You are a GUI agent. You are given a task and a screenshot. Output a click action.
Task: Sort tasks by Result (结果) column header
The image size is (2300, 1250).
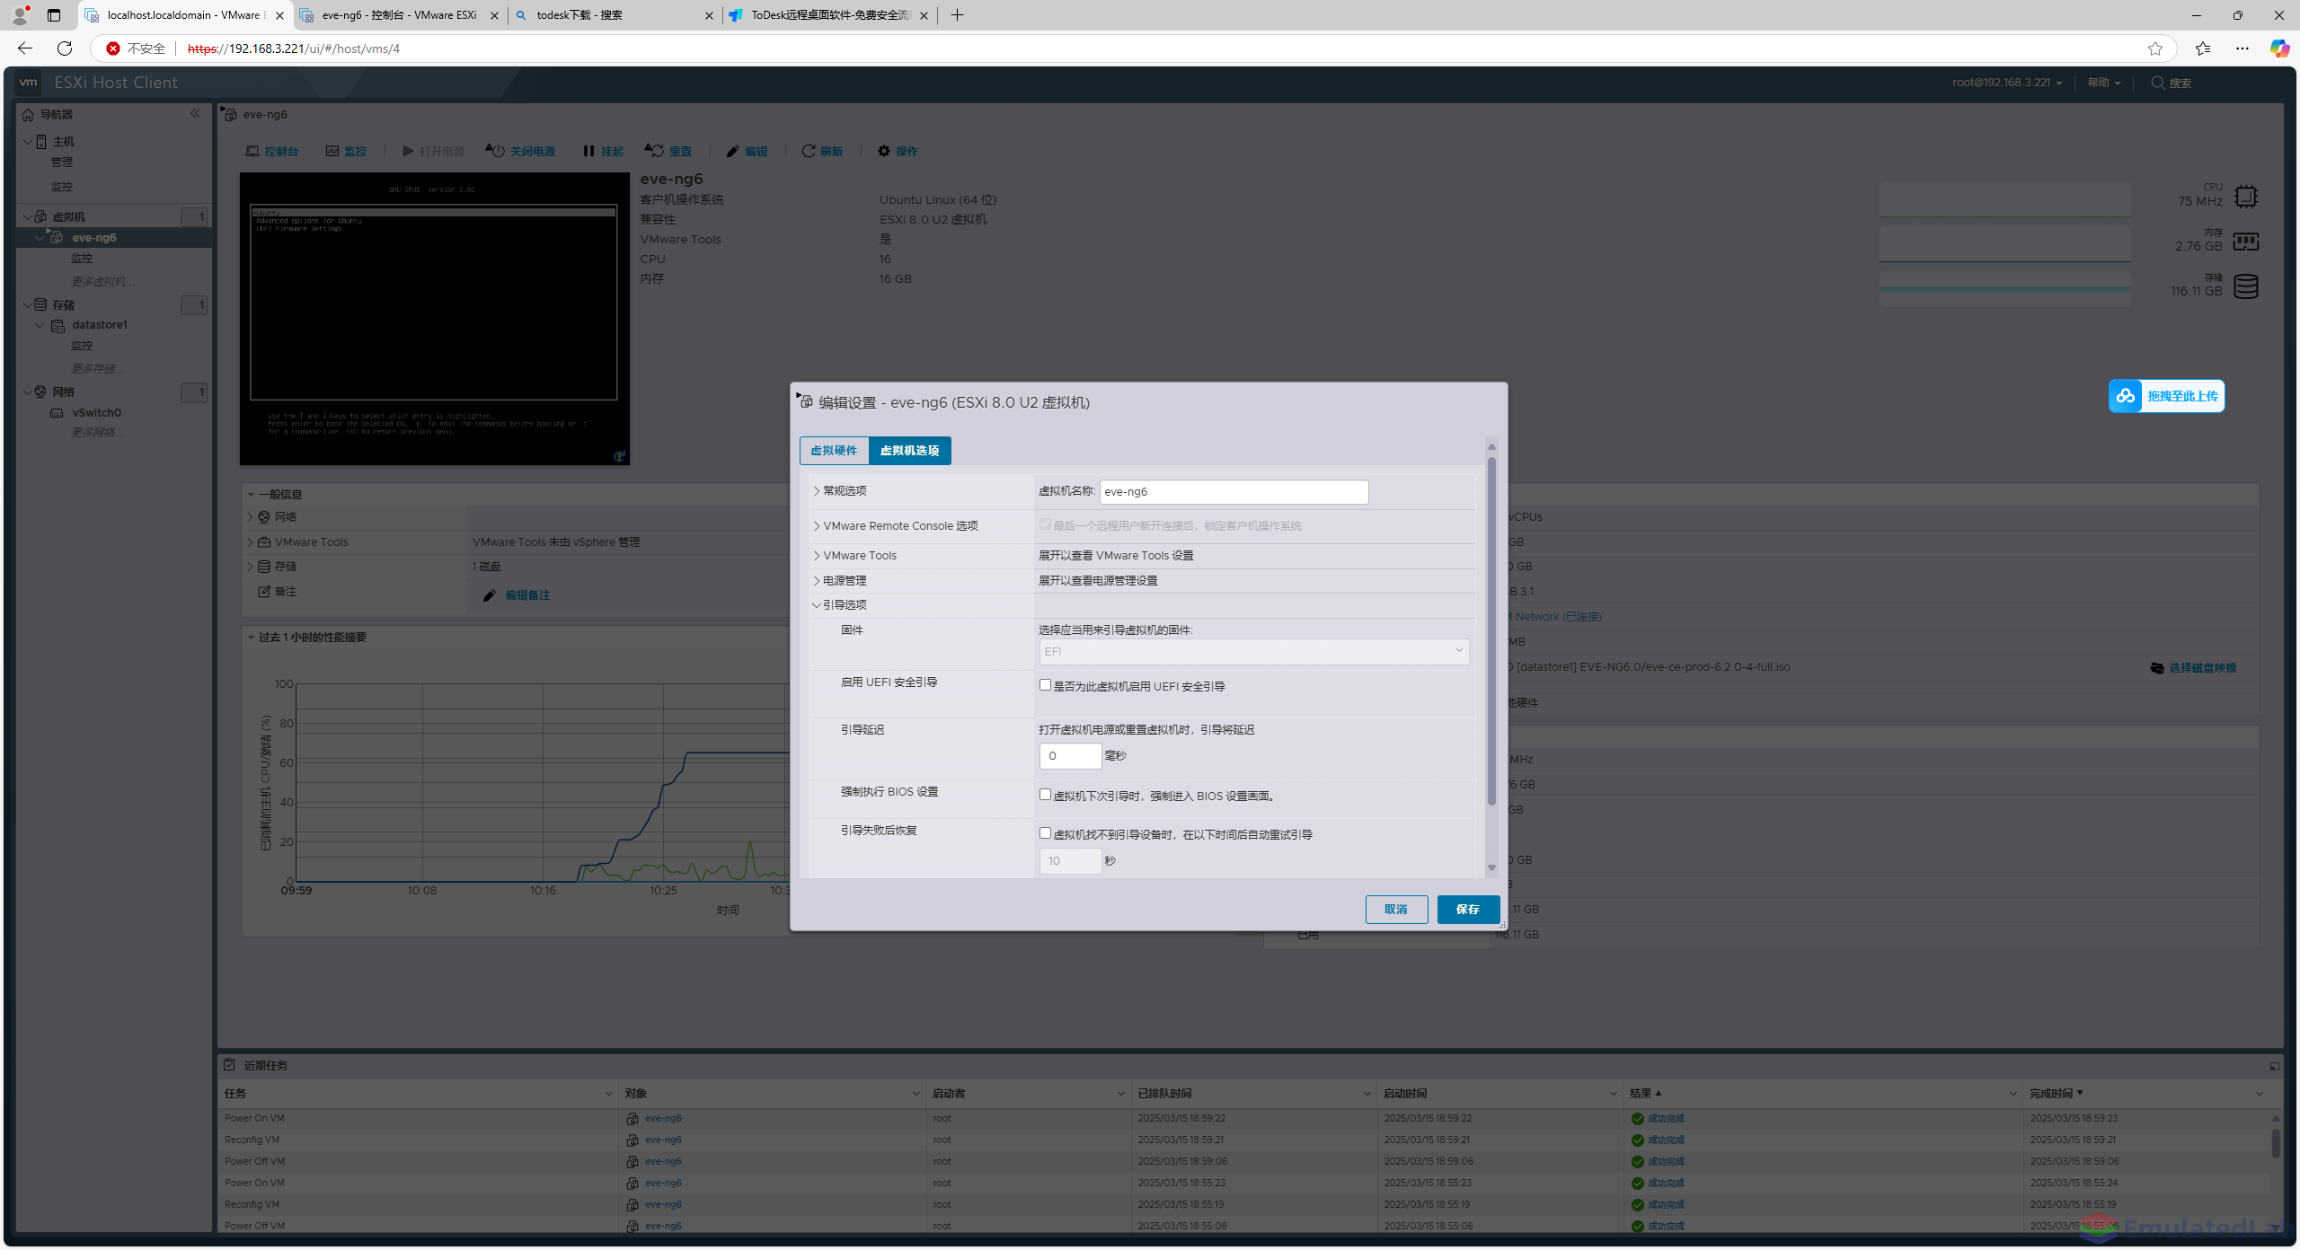tap(1641, 1094)
